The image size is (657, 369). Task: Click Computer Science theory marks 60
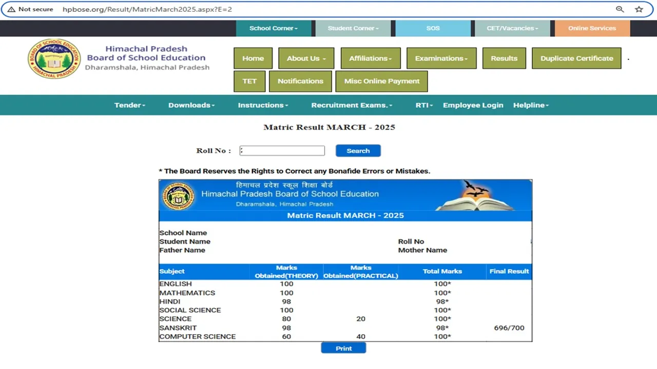[x=286, y=336]
